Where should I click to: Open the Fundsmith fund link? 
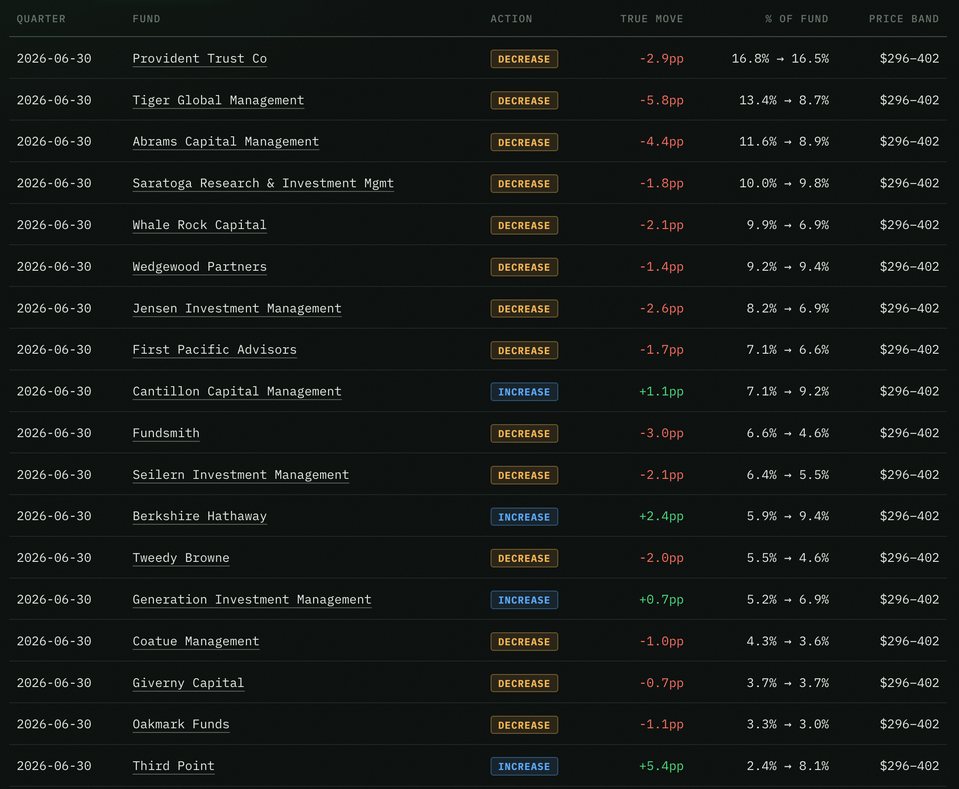(x=166, y=433)
